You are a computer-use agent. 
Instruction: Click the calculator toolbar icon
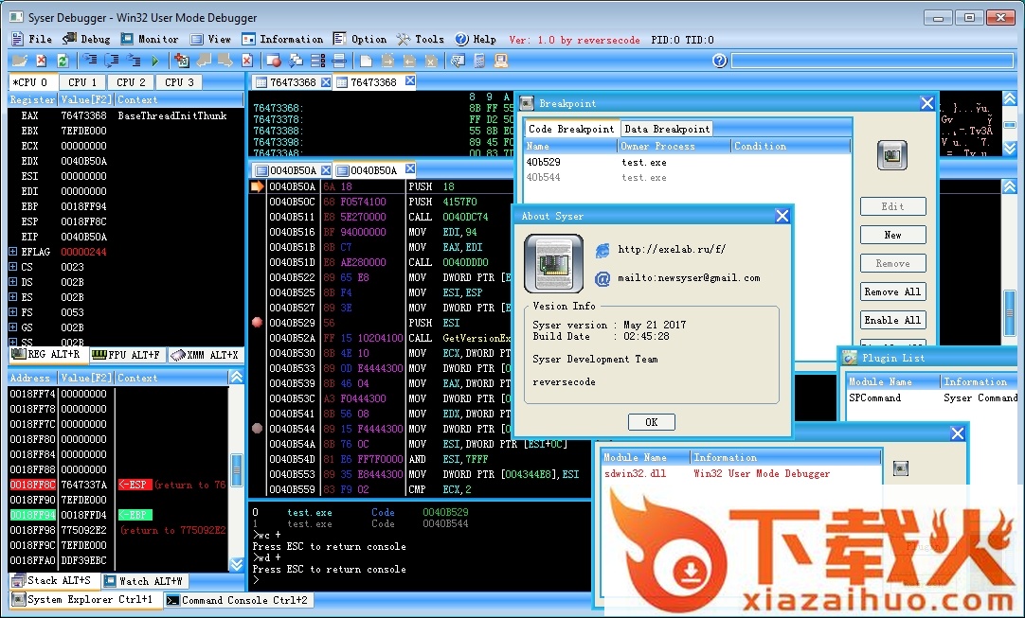[x=479, y=61]
